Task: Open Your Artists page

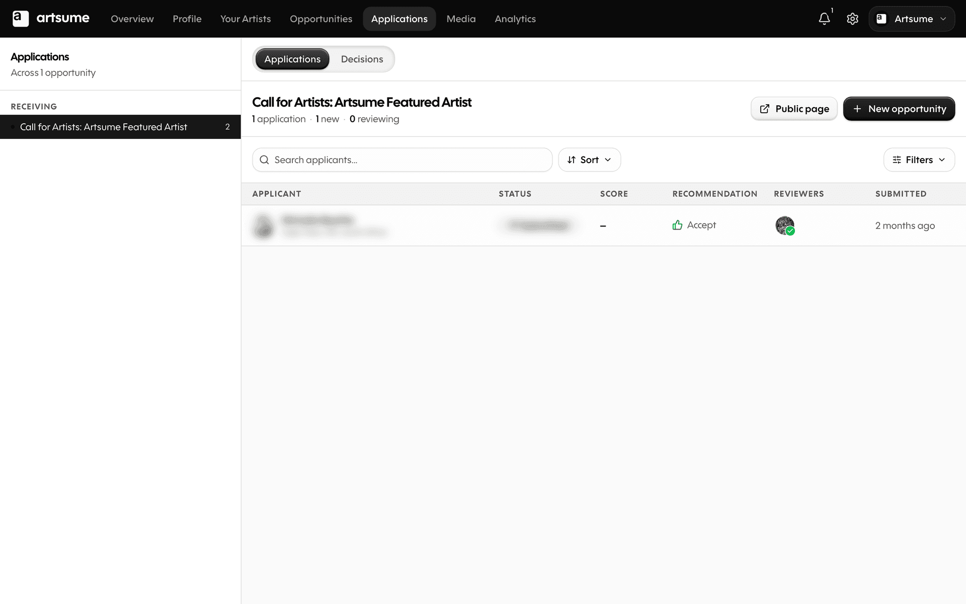Action: click(x=246, y=19)
